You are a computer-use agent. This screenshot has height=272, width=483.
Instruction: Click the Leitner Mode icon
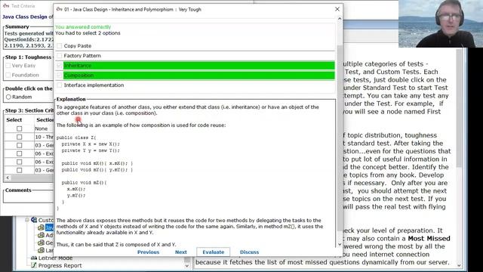[34, 258]
